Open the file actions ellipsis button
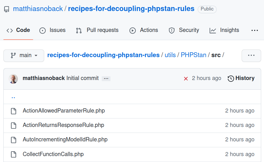 pos(251,56)
